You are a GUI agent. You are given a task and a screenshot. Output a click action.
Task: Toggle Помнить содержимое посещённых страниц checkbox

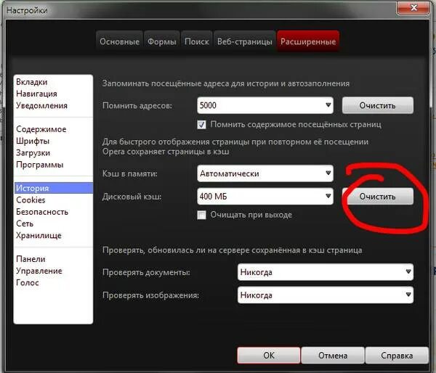pyautogui.click(x=201, y=124)
